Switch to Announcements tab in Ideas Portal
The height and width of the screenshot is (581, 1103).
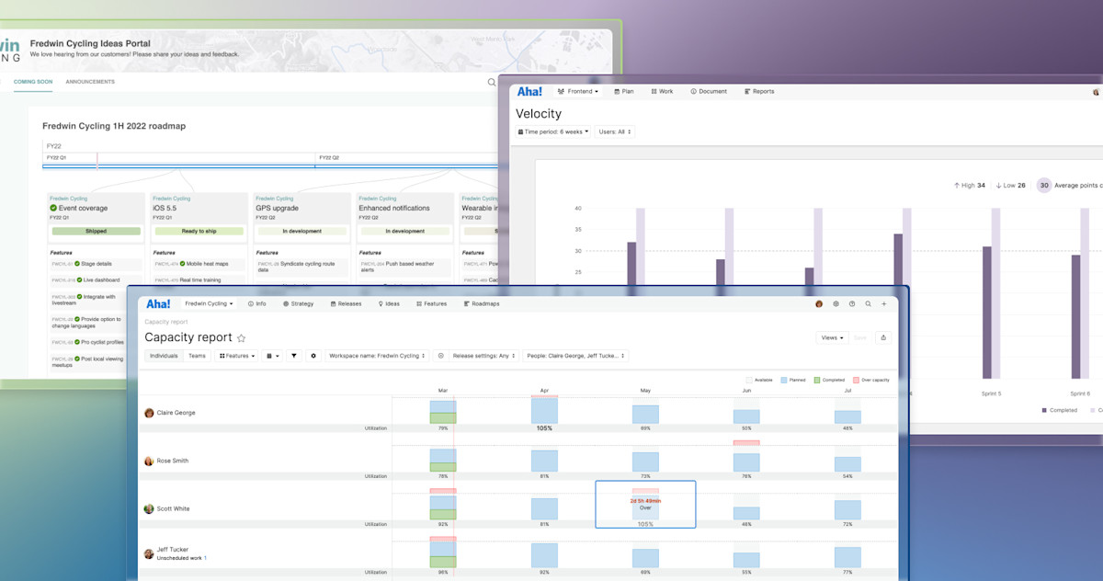(x=90, y=82)
